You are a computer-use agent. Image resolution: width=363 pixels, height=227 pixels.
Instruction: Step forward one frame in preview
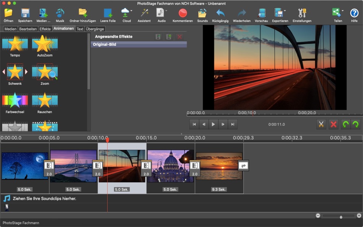click(223, 124)
